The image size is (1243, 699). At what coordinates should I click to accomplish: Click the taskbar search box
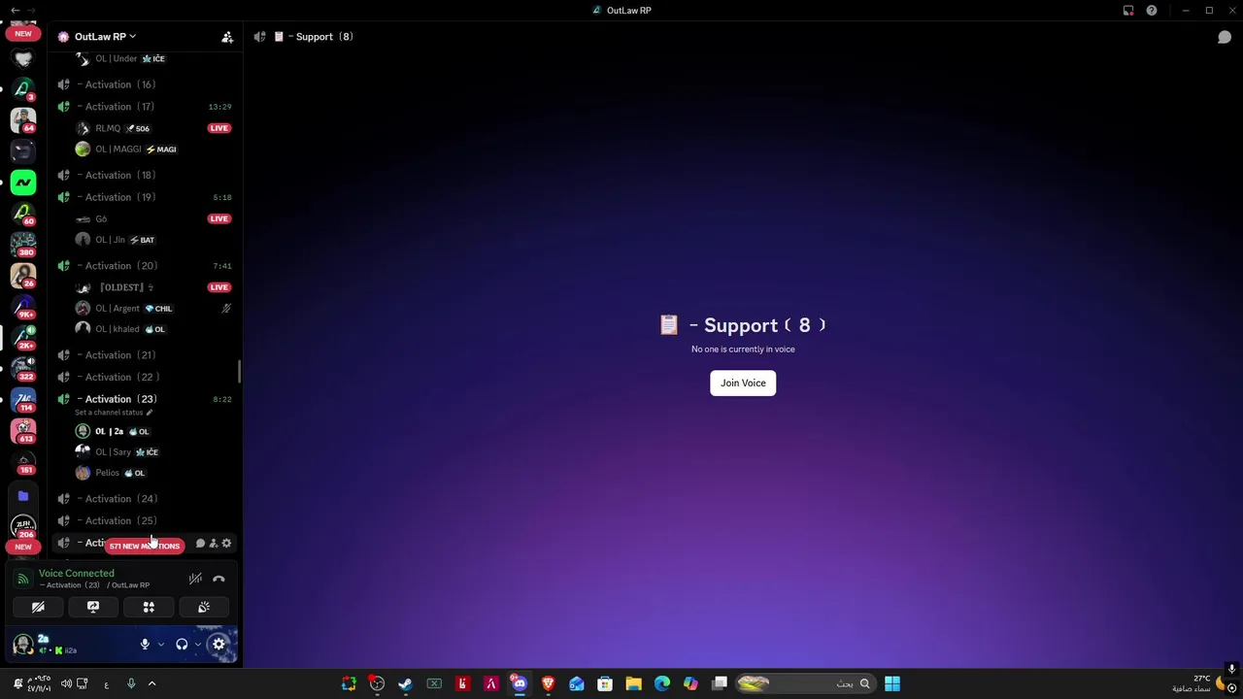click(805, 683)
